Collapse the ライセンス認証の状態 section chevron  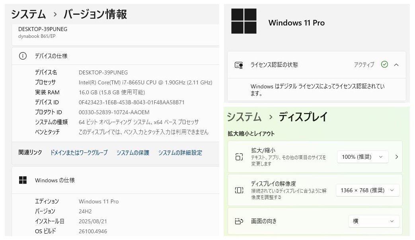[396, 64]
